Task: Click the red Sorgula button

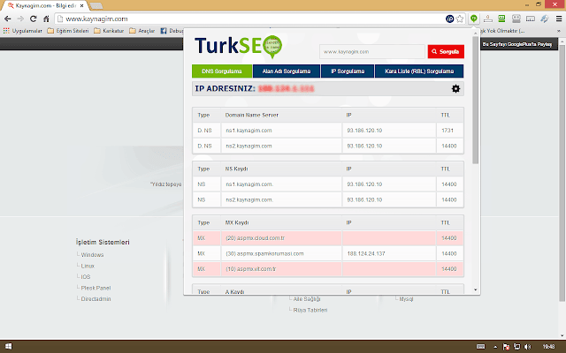Action: click(446, 51)
